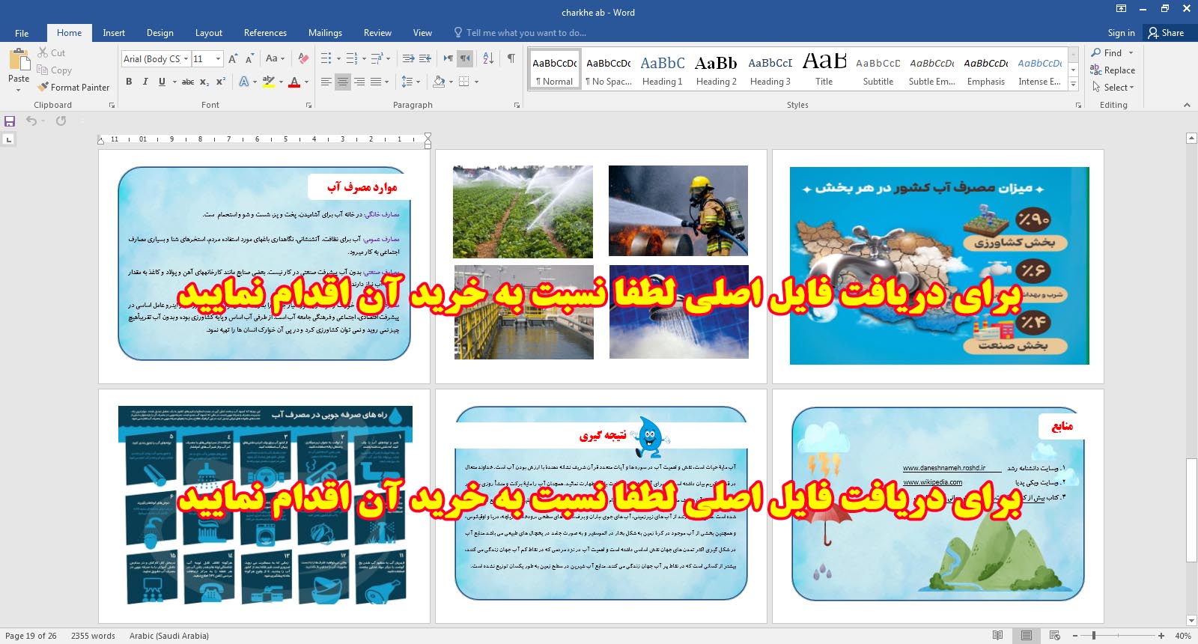Center align the text
Screen dimensions: 1198x644
click(x=342, y=82)
